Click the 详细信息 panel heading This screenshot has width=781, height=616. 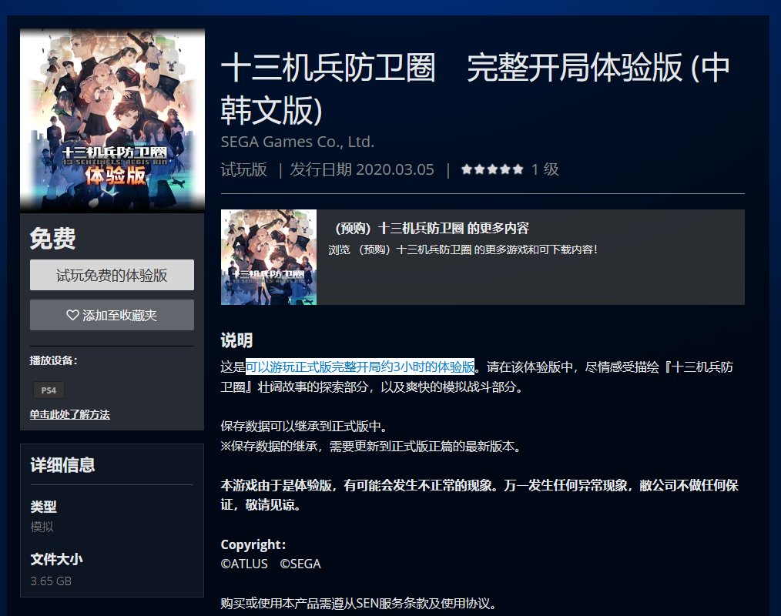tap(62, 464)
